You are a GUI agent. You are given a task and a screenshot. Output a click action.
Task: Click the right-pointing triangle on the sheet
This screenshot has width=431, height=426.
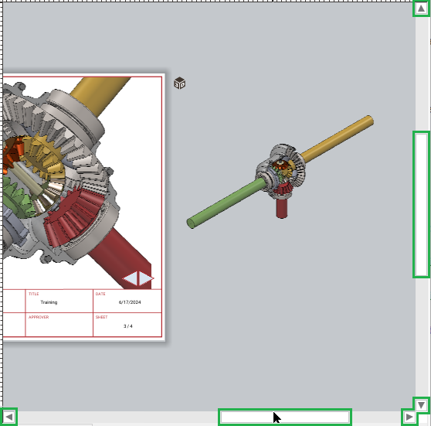point(146,278)
